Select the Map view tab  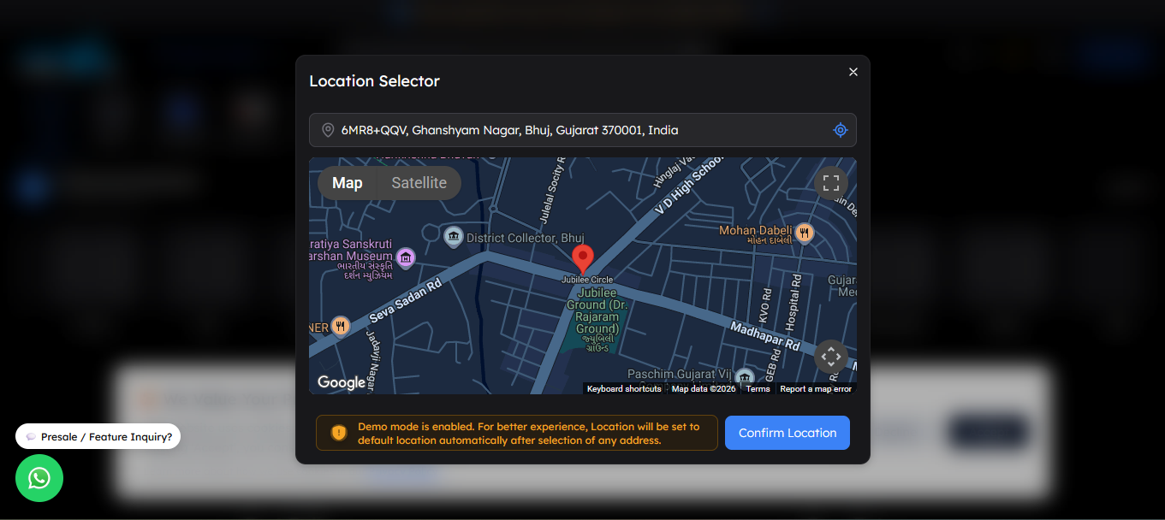click(x=348, y=183)
